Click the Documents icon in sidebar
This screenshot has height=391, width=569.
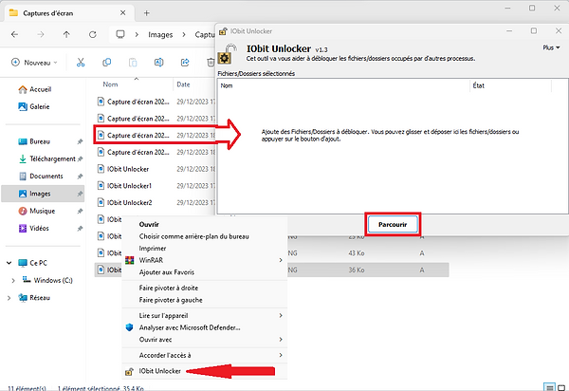(23, 177)
